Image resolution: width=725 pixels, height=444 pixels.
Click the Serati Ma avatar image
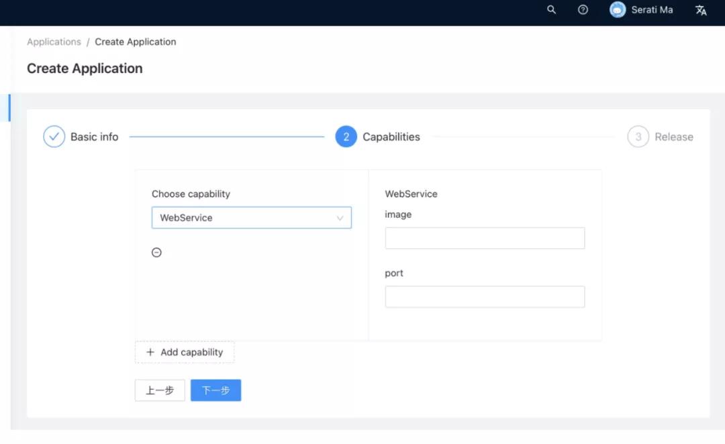618,10
